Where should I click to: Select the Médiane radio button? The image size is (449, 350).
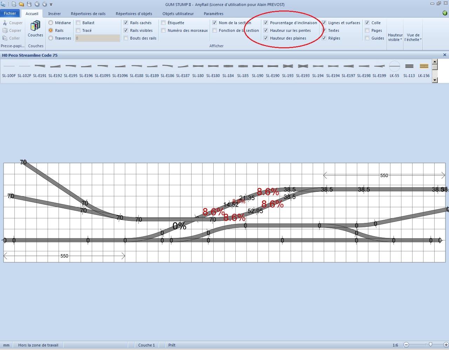click(x=51, y=23)
